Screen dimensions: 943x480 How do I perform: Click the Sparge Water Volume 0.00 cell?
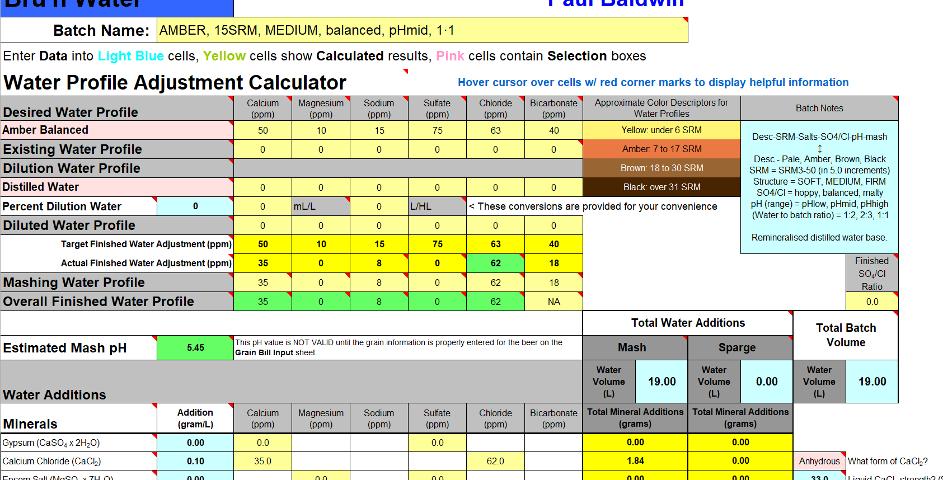coord(767,382)
